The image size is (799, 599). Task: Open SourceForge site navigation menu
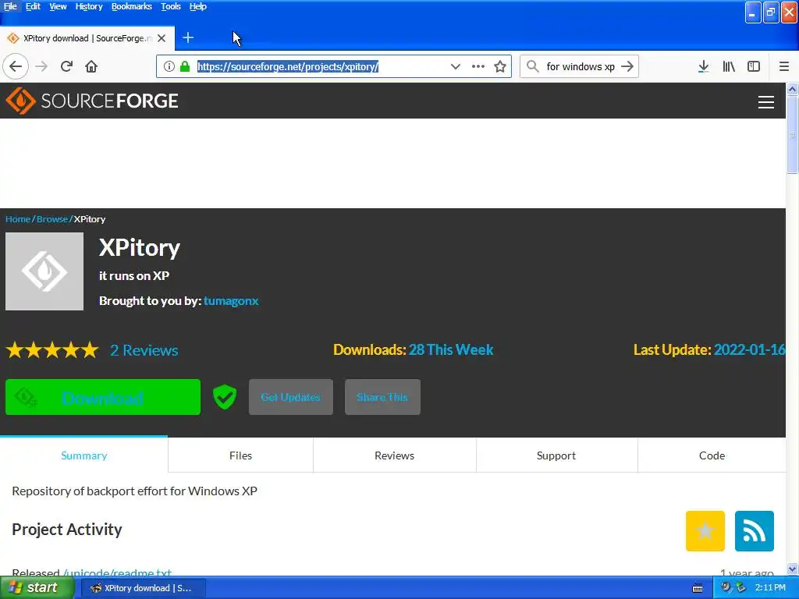click(766, 102)
